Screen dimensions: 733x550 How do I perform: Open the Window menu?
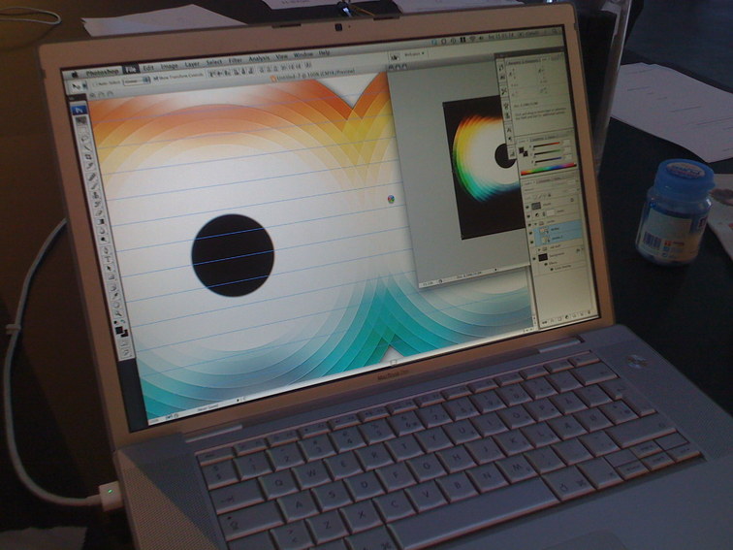(303, 55)
